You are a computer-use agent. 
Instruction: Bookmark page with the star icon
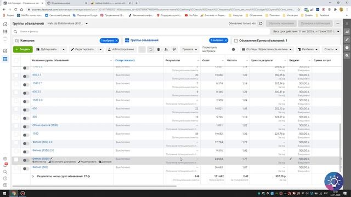click(298, 10)
